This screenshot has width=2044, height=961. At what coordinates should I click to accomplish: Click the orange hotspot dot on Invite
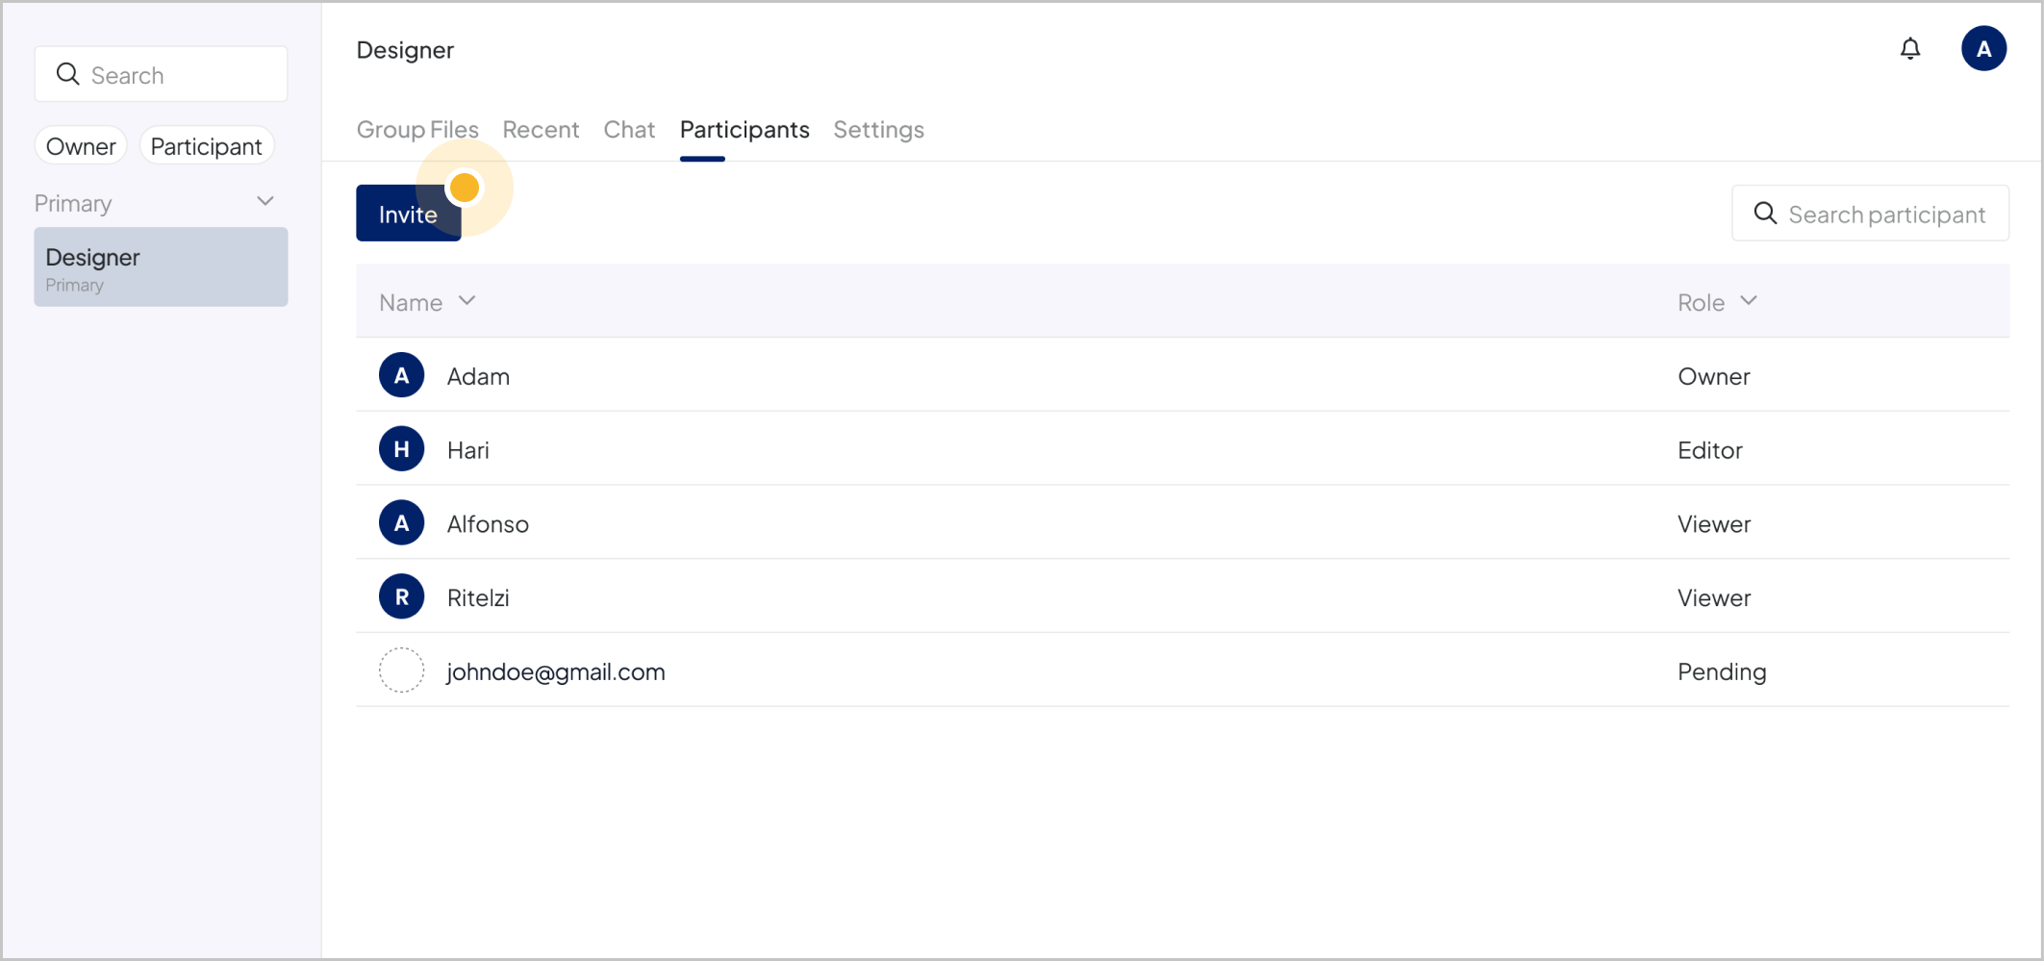click(465, 188)
